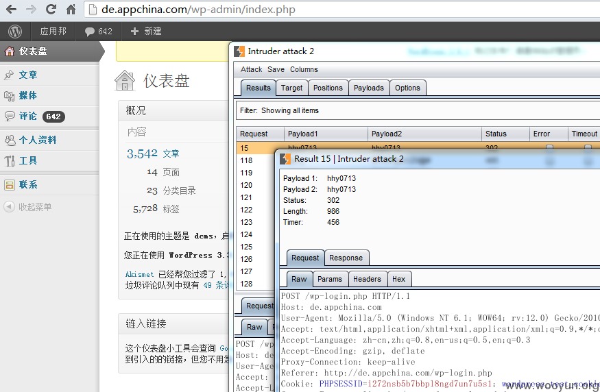Select Headers tab in Result 15 window
600x392 pixels.
367,279
